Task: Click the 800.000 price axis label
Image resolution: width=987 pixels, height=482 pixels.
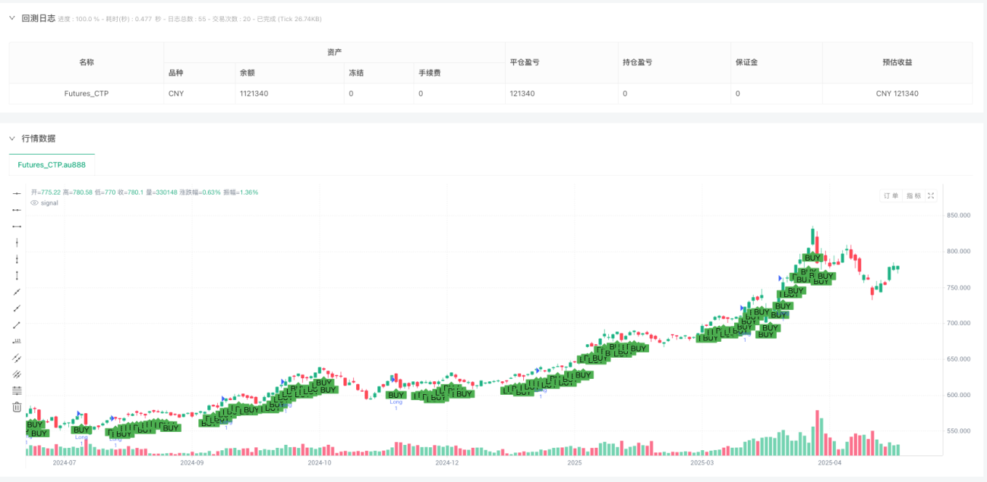Action: tap(961, 252)
